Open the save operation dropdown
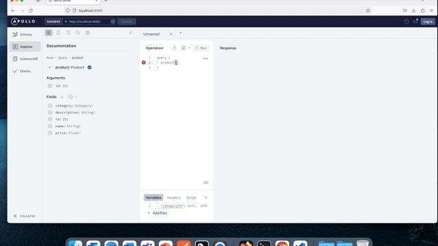The width and height of the screenshot is (438, 246). pos(185,48)
